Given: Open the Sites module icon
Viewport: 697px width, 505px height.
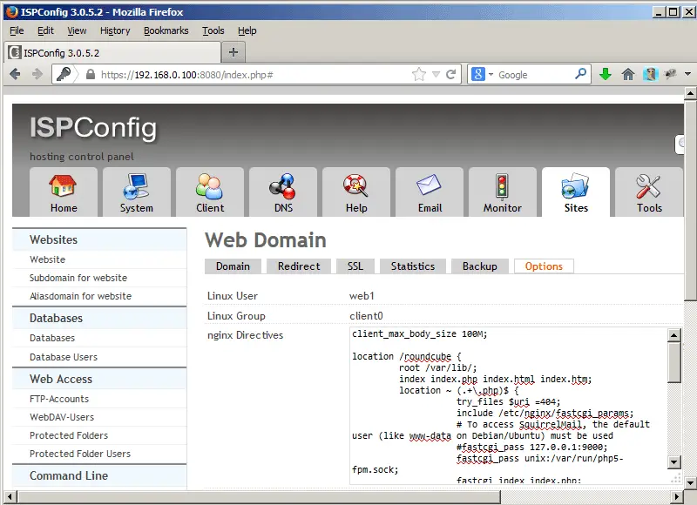Looking at the screenshot, I should [x=576, y=192].
